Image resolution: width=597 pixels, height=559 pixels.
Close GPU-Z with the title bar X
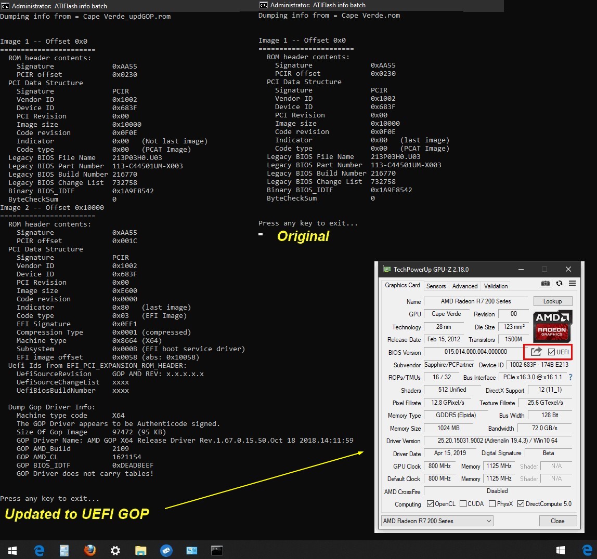point(568,269)
